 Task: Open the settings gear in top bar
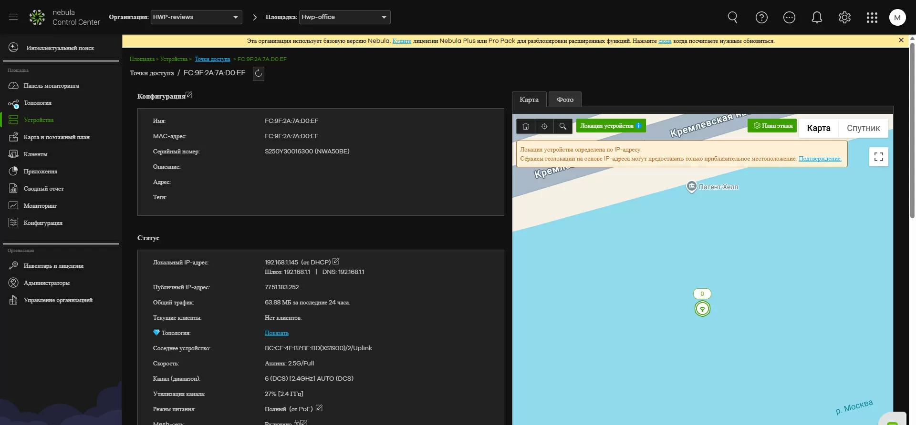point(844,18)
